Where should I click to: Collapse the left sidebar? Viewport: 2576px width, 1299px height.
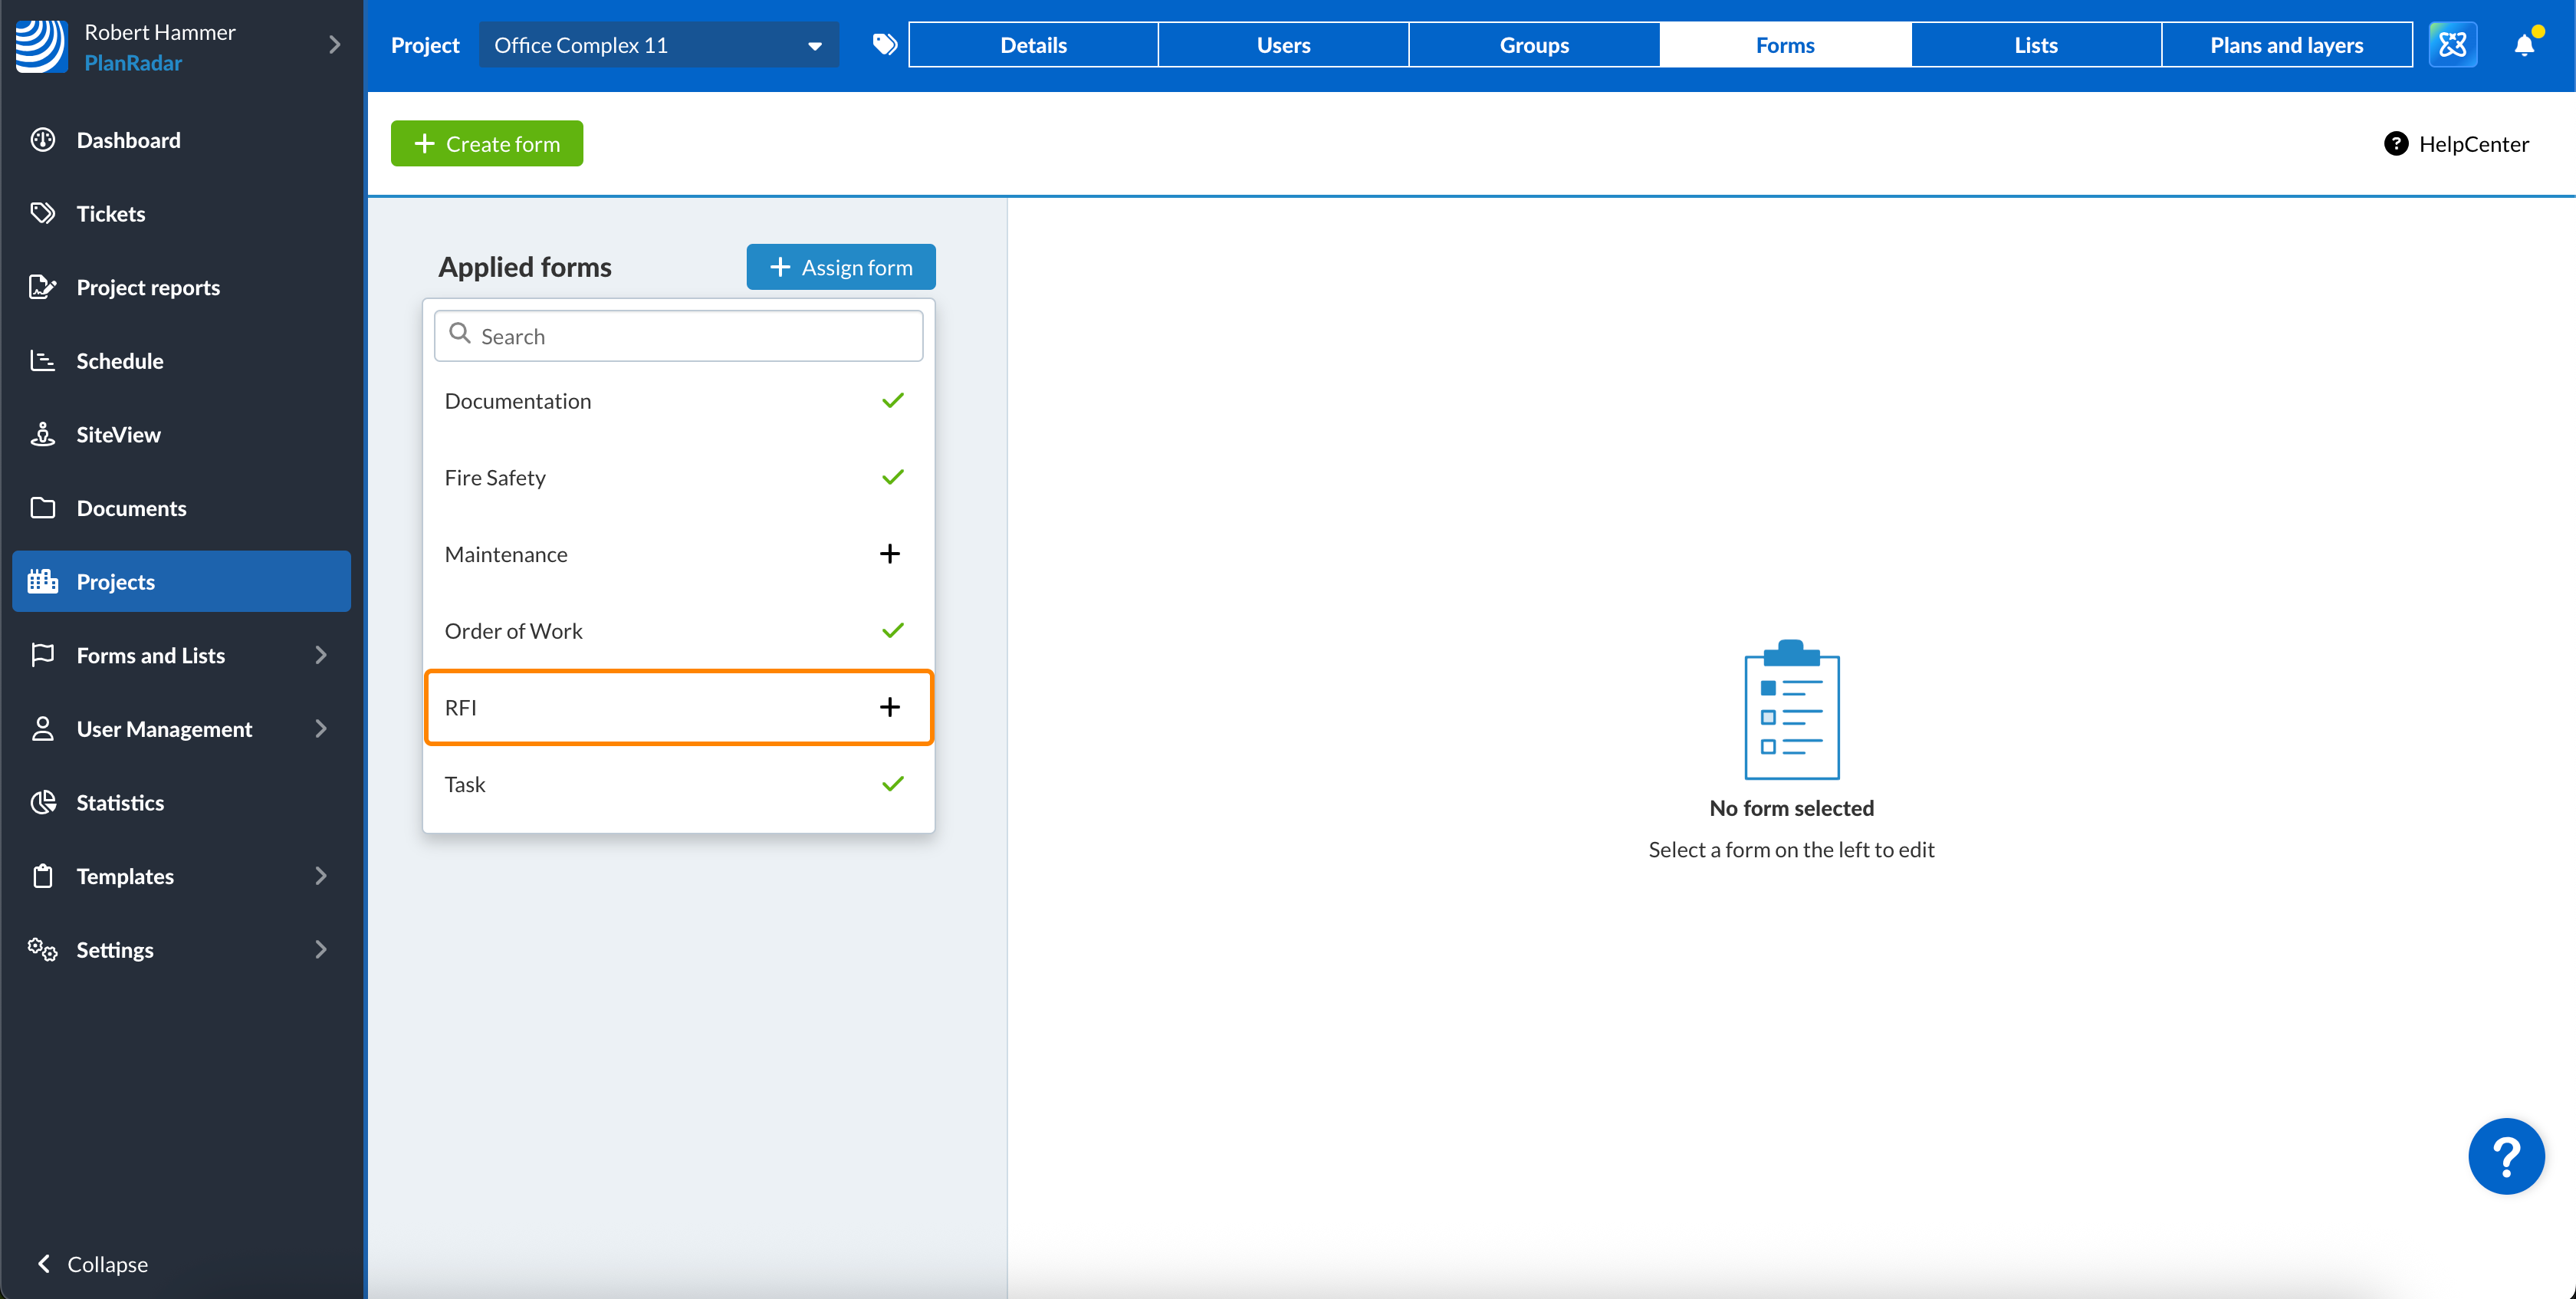(x=92, y=1264)
